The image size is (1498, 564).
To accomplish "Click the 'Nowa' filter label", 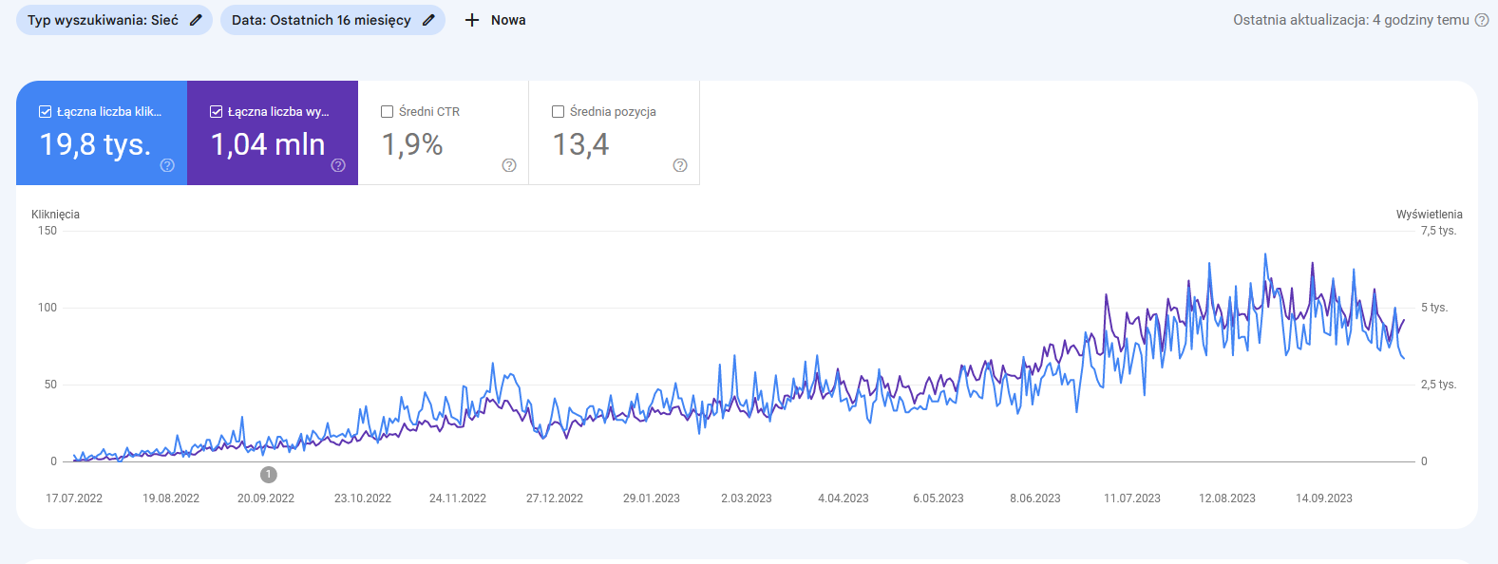I will [508, 20].
